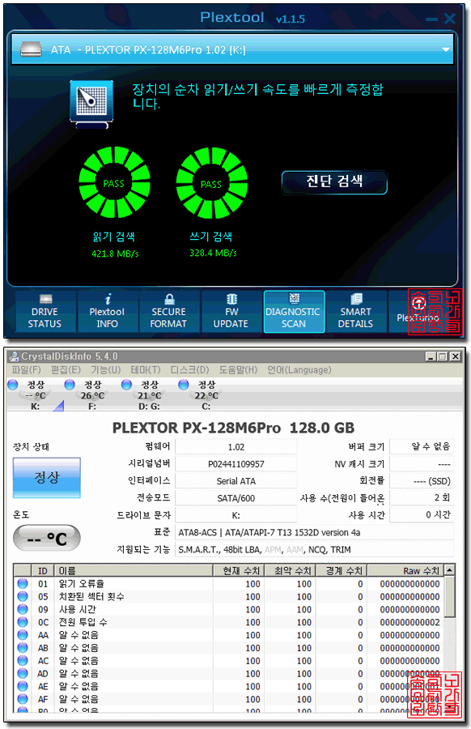The image size is (471, 729).
Task: Click the status orb for attribute 05
Action: (x=23, y=596)
